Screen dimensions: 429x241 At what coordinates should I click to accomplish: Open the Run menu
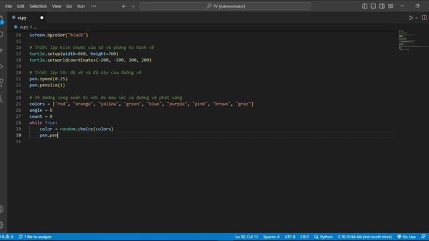(x=80, y=6)
